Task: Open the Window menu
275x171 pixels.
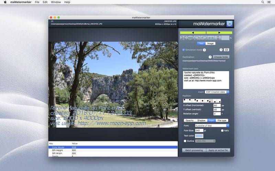Action: tap(56, 2)
